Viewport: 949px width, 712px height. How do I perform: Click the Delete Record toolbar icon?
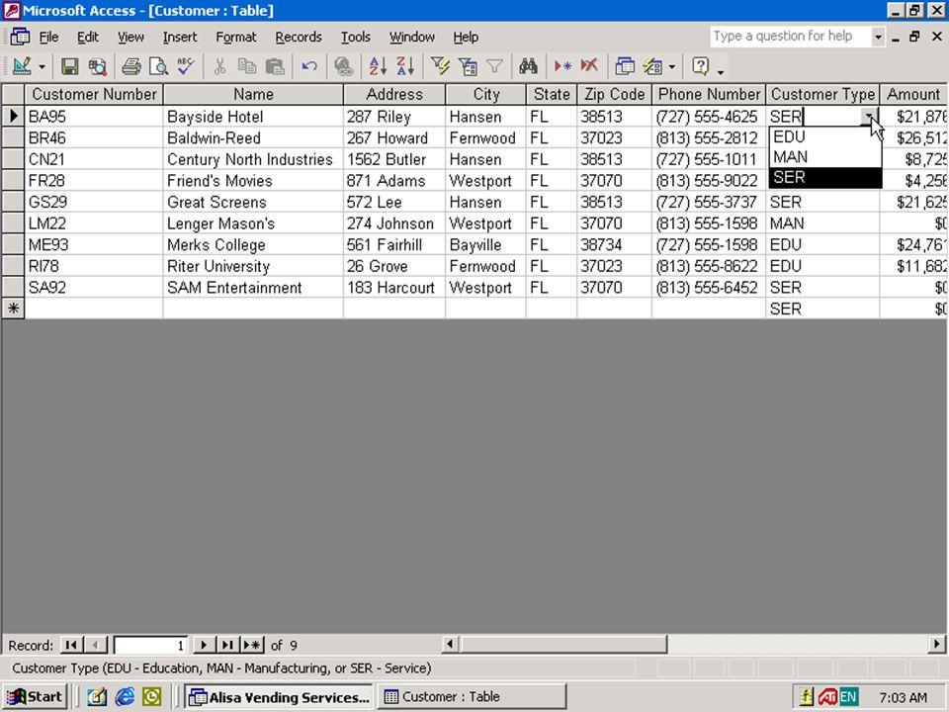click(589, 66)
